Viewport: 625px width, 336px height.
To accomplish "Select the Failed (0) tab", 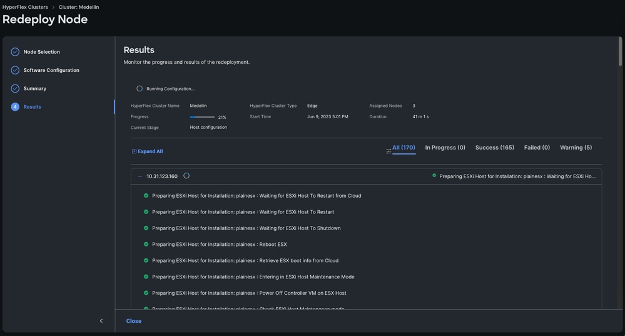I will 537,148.
